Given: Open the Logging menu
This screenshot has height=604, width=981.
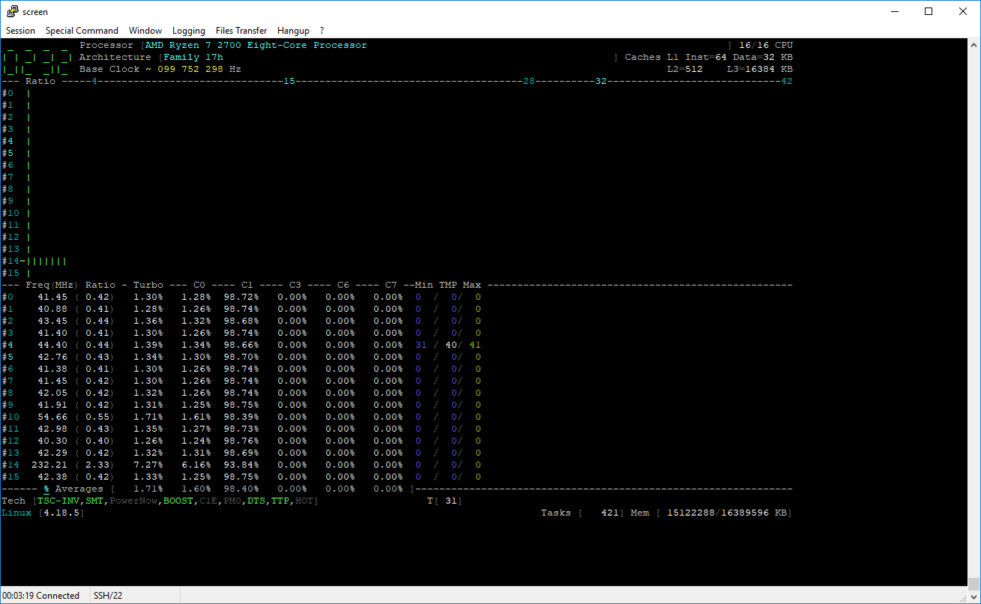Looking at the screenshot, I should tap(189, 31).
